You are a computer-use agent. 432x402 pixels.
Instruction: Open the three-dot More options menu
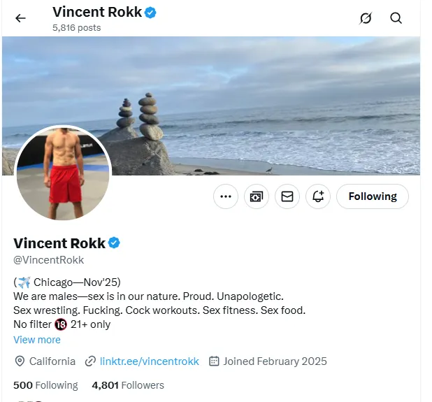(225, 196)
